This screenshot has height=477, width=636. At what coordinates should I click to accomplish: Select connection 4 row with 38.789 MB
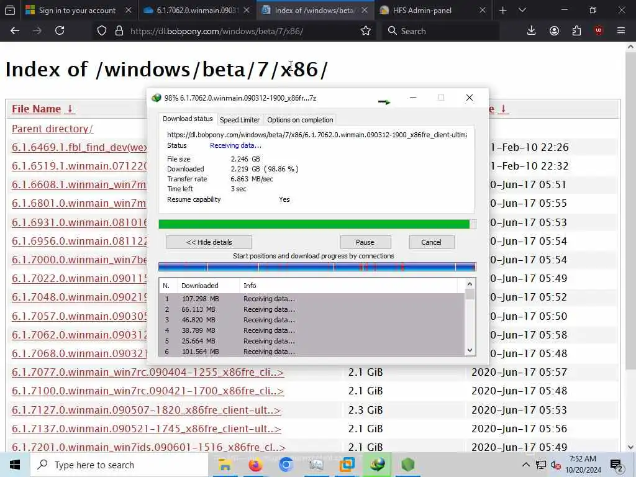(x=312, y=330)
